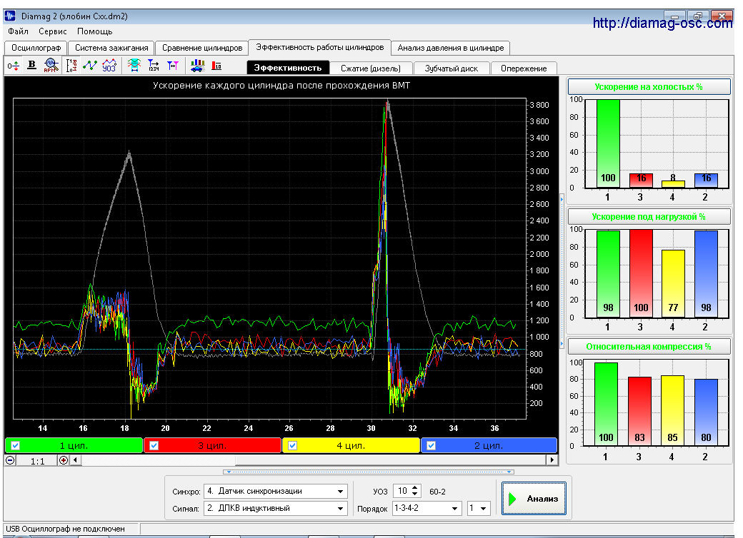
Task: Click the Относительная компрессия % header
Action: click(x=649, y=346)
